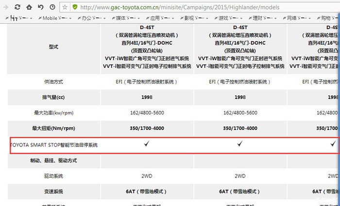Viewport: 340px width, 206px height.
Task: Click D-4ST engine description in first model column
Action: point(147,47)
